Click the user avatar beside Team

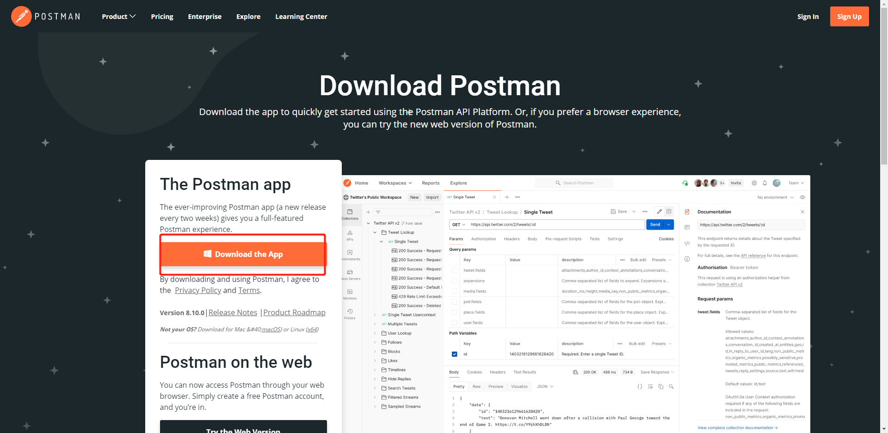(x=777, y=183)
